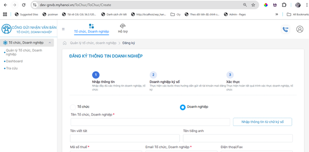Click the ĐĂNG KÝ THÔNG TIN DOANH NGHIỆP heading

(106, 56)
